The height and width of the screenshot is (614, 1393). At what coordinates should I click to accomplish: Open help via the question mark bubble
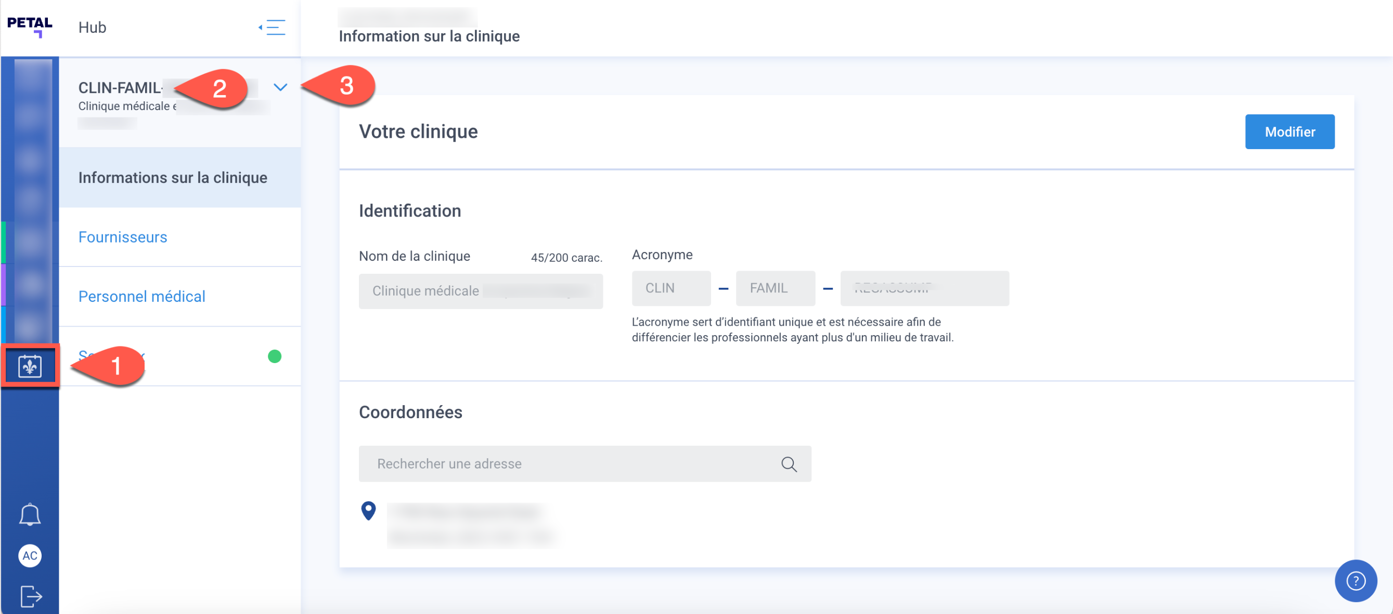point(1355,581)
